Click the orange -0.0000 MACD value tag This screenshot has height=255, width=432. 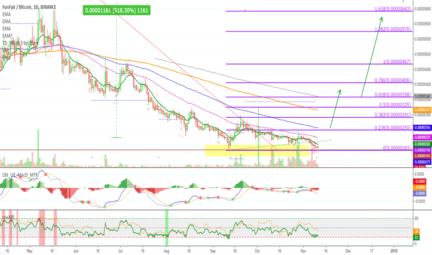[x=420, y=187]
